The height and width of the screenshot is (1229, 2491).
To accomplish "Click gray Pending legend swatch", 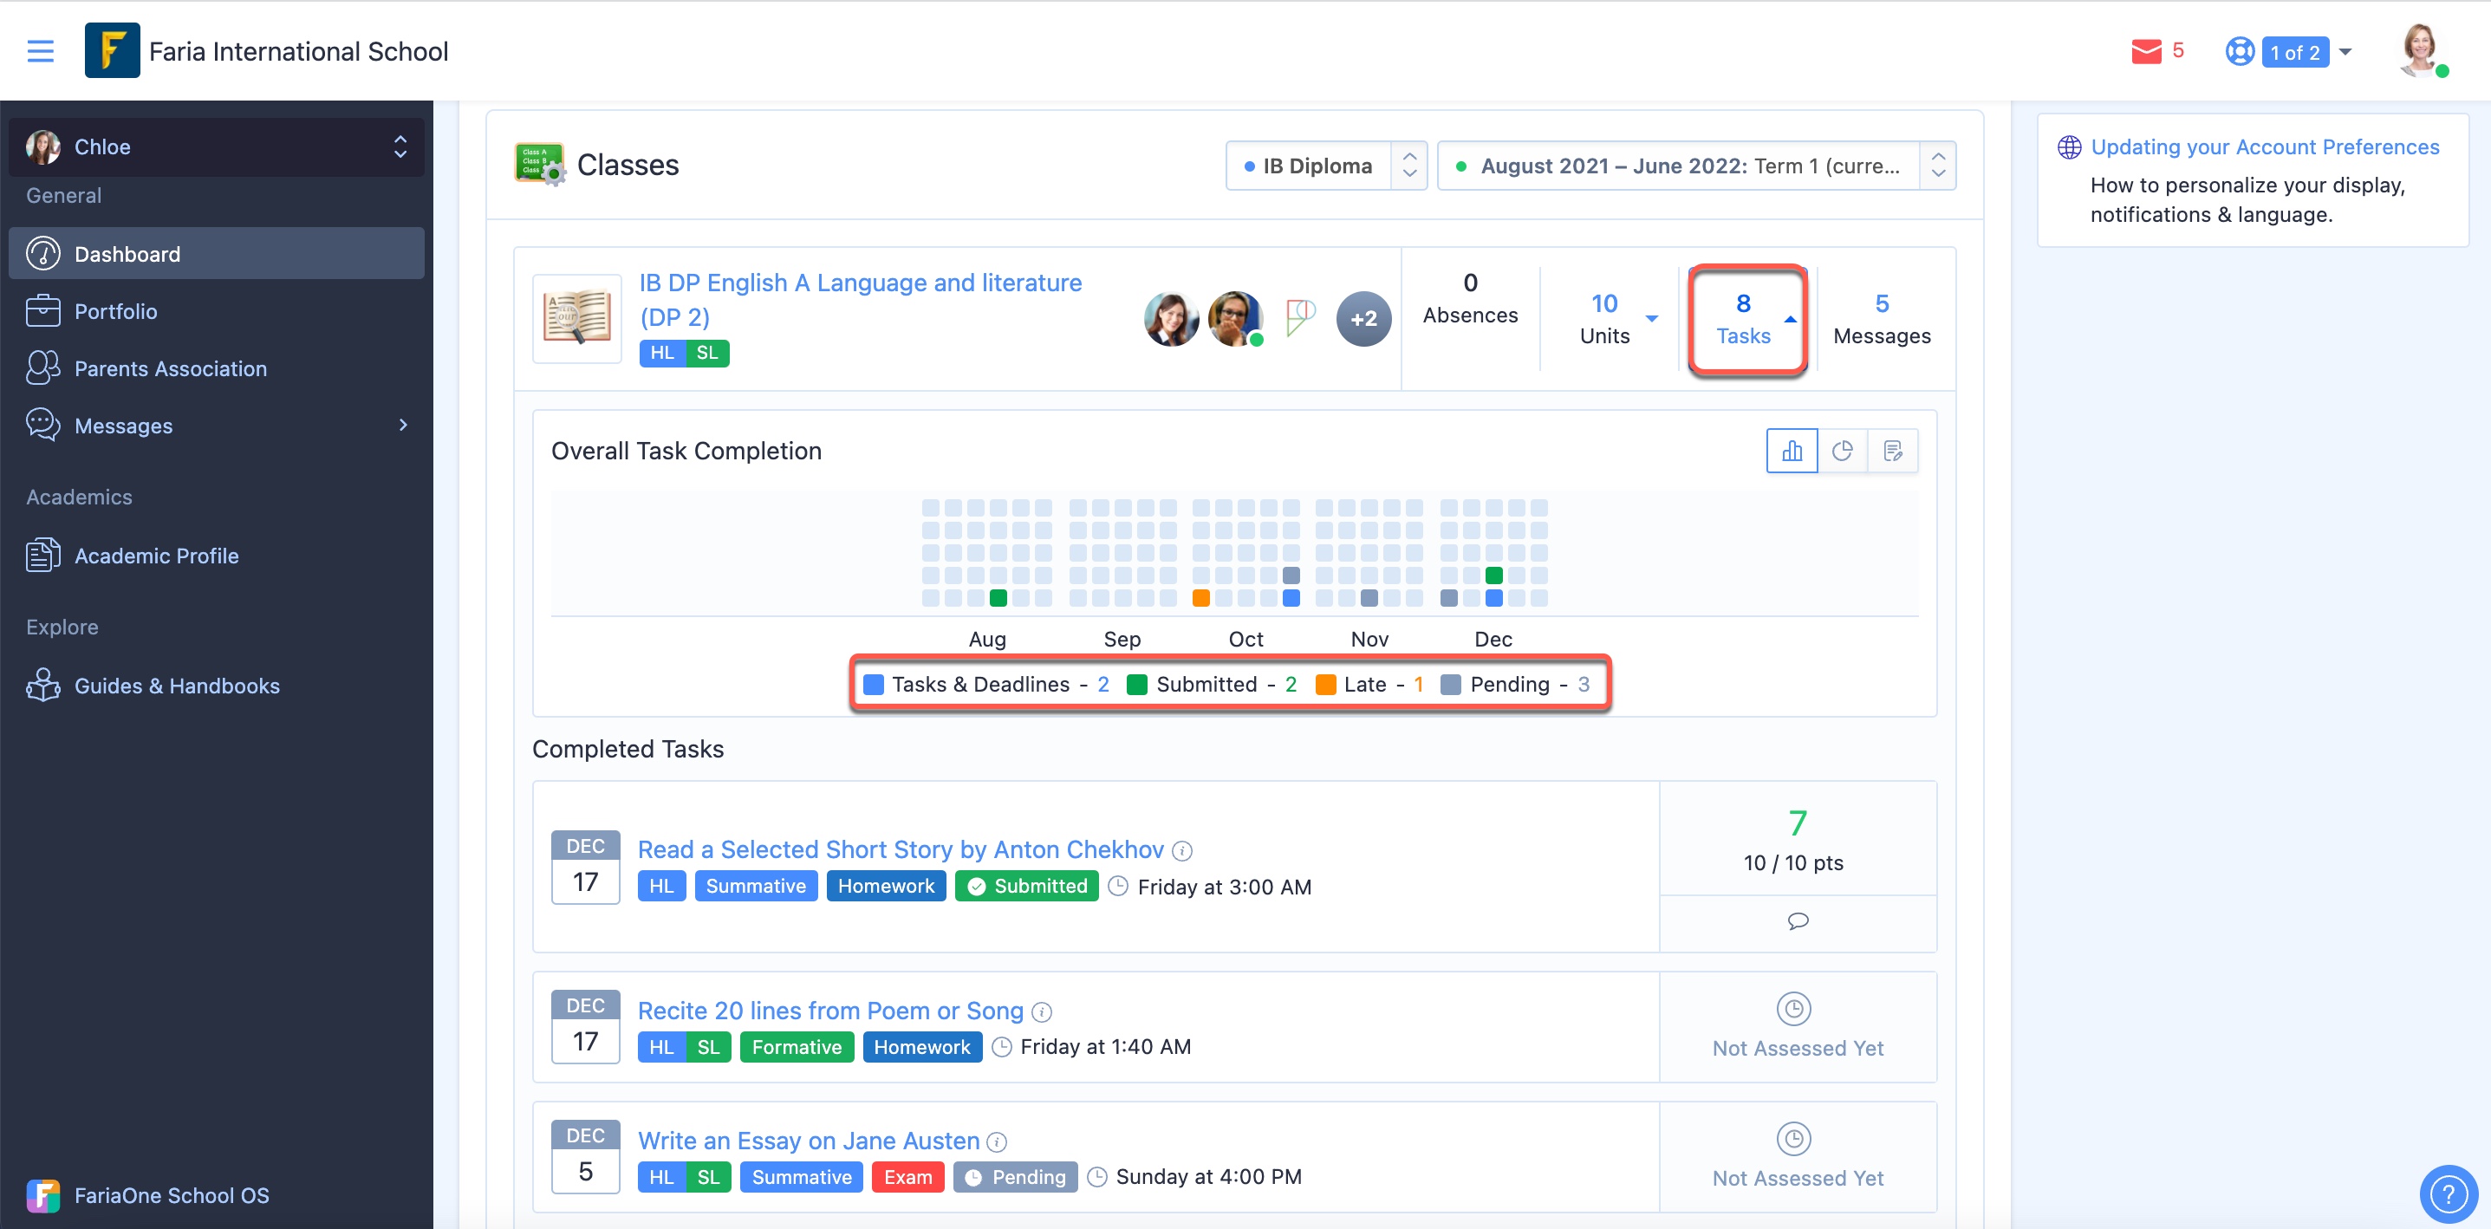I will pyautogui.click(x=1451, y=685).
